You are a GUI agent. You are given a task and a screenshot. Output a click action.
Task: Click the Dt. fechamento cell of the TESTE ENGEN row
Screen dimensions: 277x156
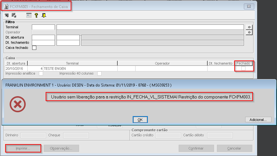click(x=221, y=69)
